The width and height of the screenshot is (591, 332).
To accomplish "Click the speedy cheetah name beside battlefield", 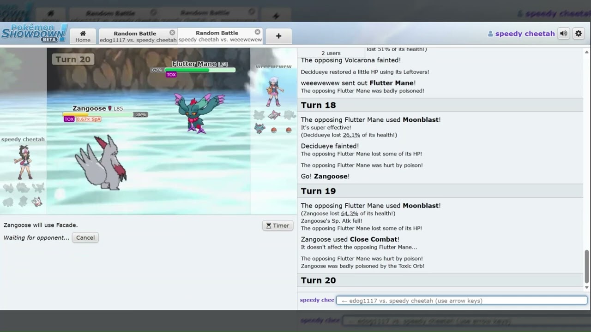I will [23, 139].
